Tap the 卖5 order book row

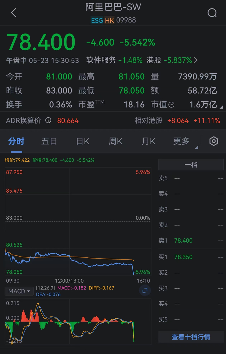(x=191, y=178)
